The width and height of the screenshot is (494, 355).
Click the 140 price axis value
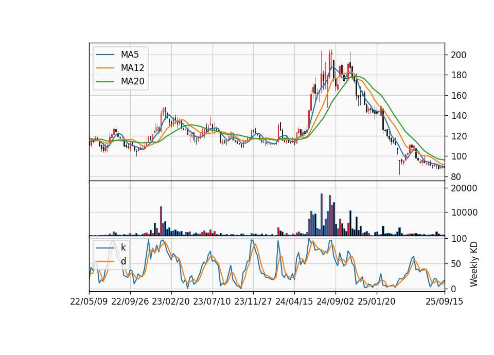458,116
